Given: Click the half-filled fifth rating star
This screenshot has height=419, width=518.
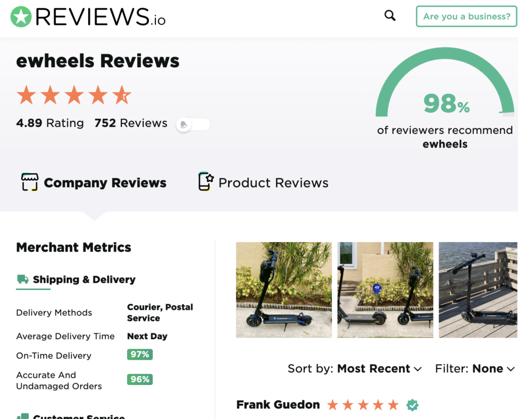Looking at the screenshot, I should 122,95.
